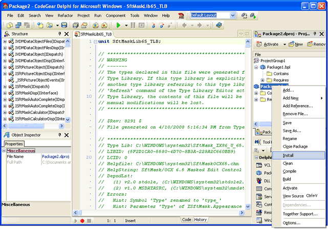Image resolution: width=328 pixels, height=229 pixels.
Task: Expand the IVDMDataObject(IDispatch) node in Structure
Action: (x=5, y=54)
